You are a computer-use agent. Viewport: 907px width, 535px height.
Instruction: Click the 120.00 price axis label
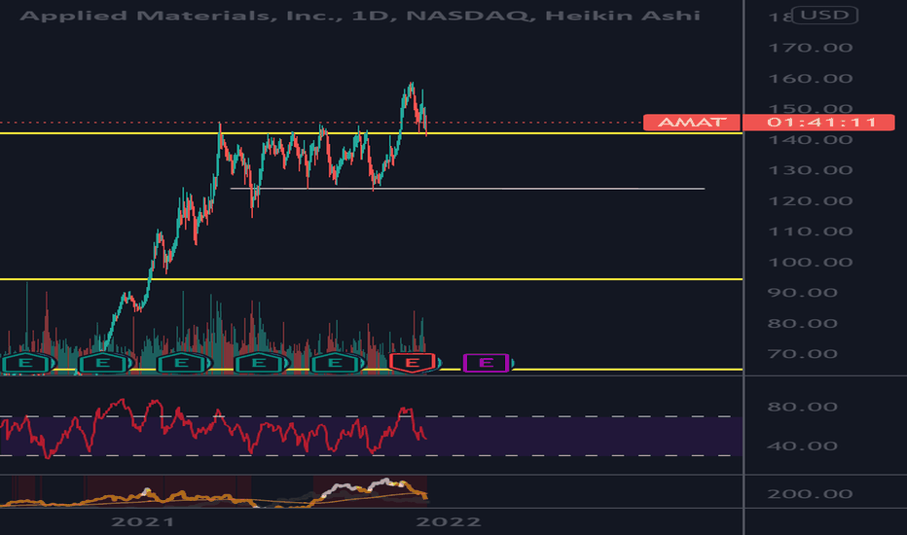coord(810,200)
